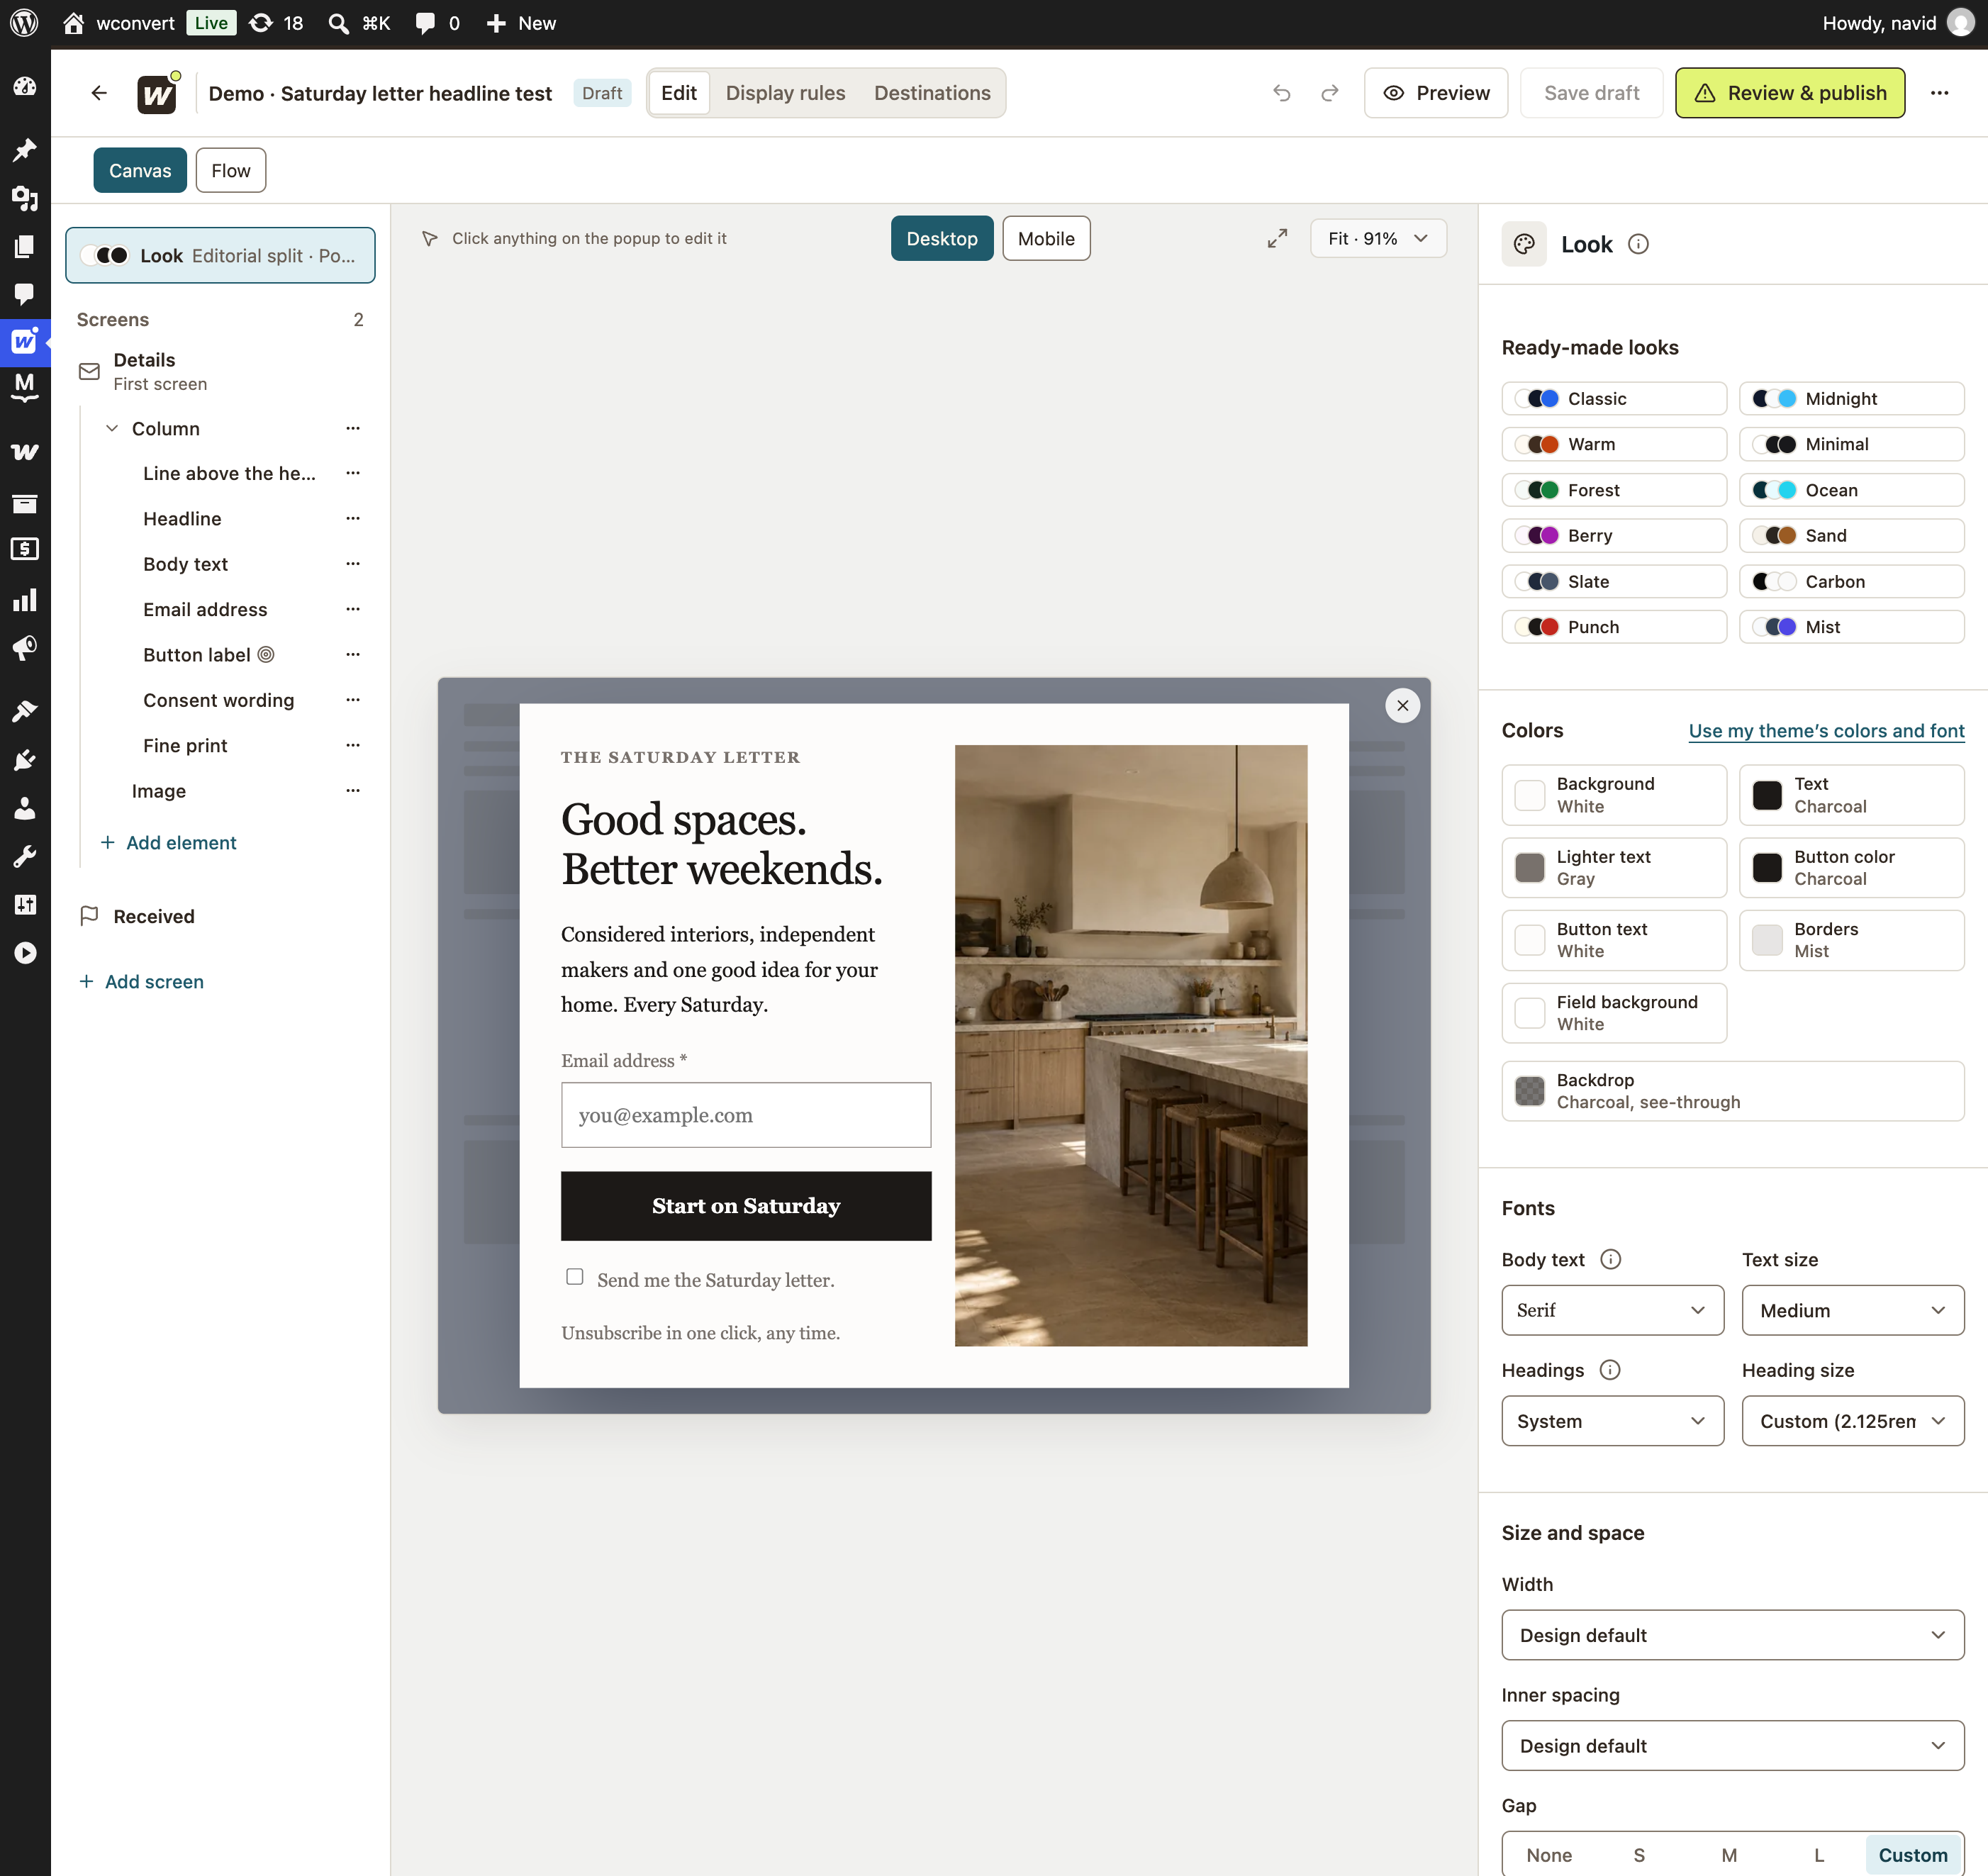Open the Button color Charcoal swatch

1851,867
